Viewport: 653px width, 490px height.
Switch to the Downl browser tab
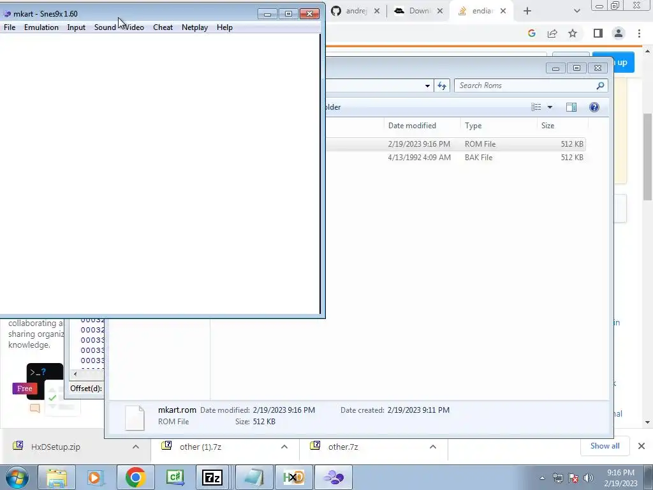pyautogui.click(x=418, y=11)
